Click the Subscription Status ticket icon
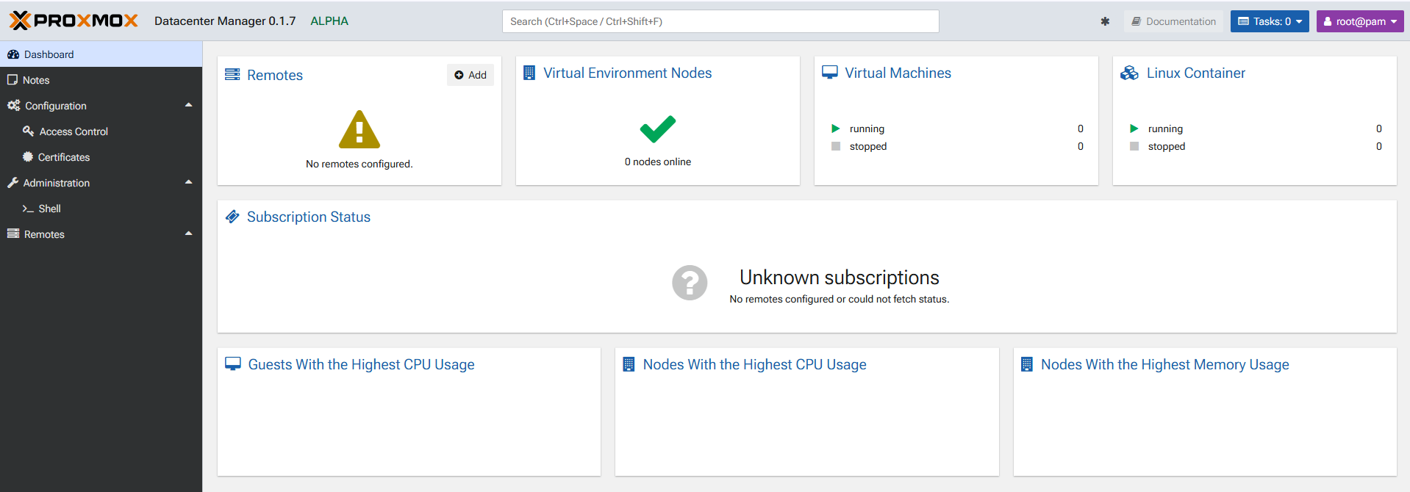Screen dimensions: 1410x492 (x=232, y=217)
